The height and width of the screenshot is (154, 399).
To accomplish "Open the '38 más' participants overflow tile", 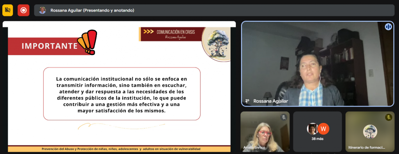I will pyautogui.click(x=317, y=131).
